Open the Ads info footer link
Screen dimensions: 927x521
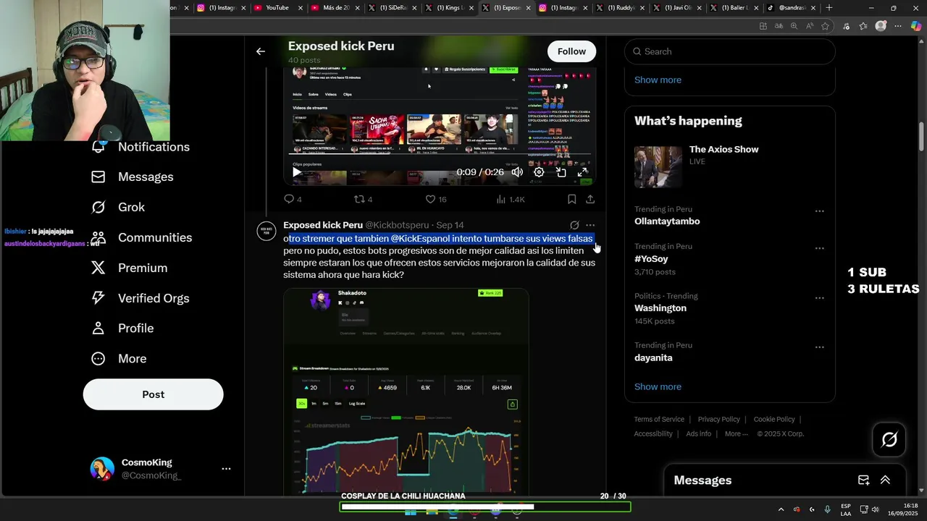click(699, 433)
